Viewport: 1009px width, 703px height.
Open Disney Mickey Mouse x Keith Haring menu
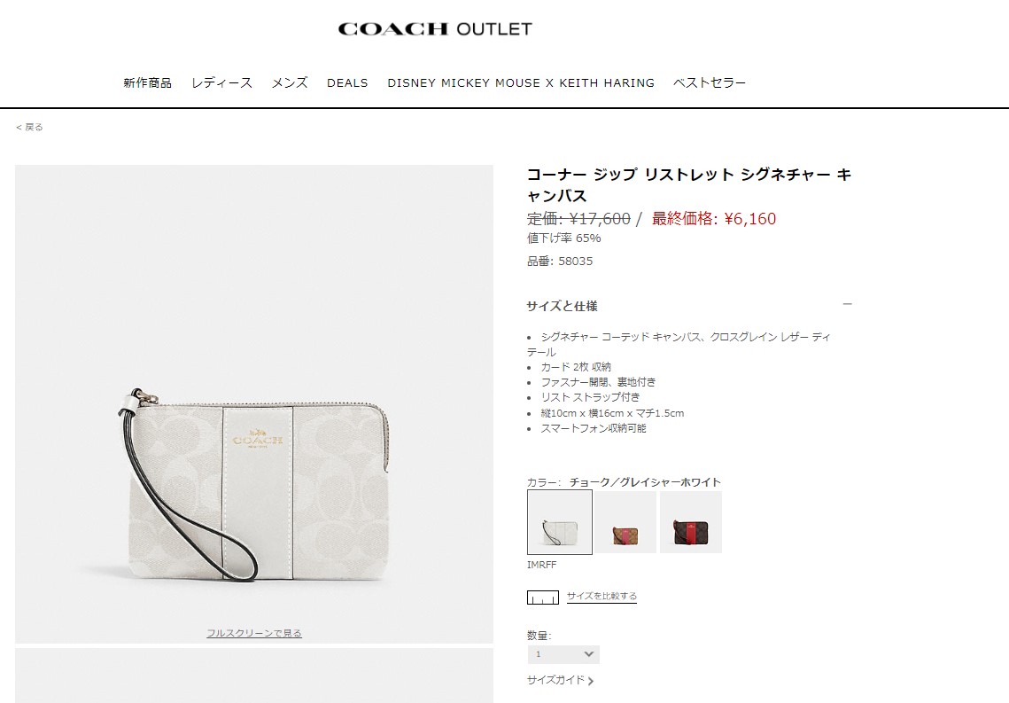pos(521,83)
